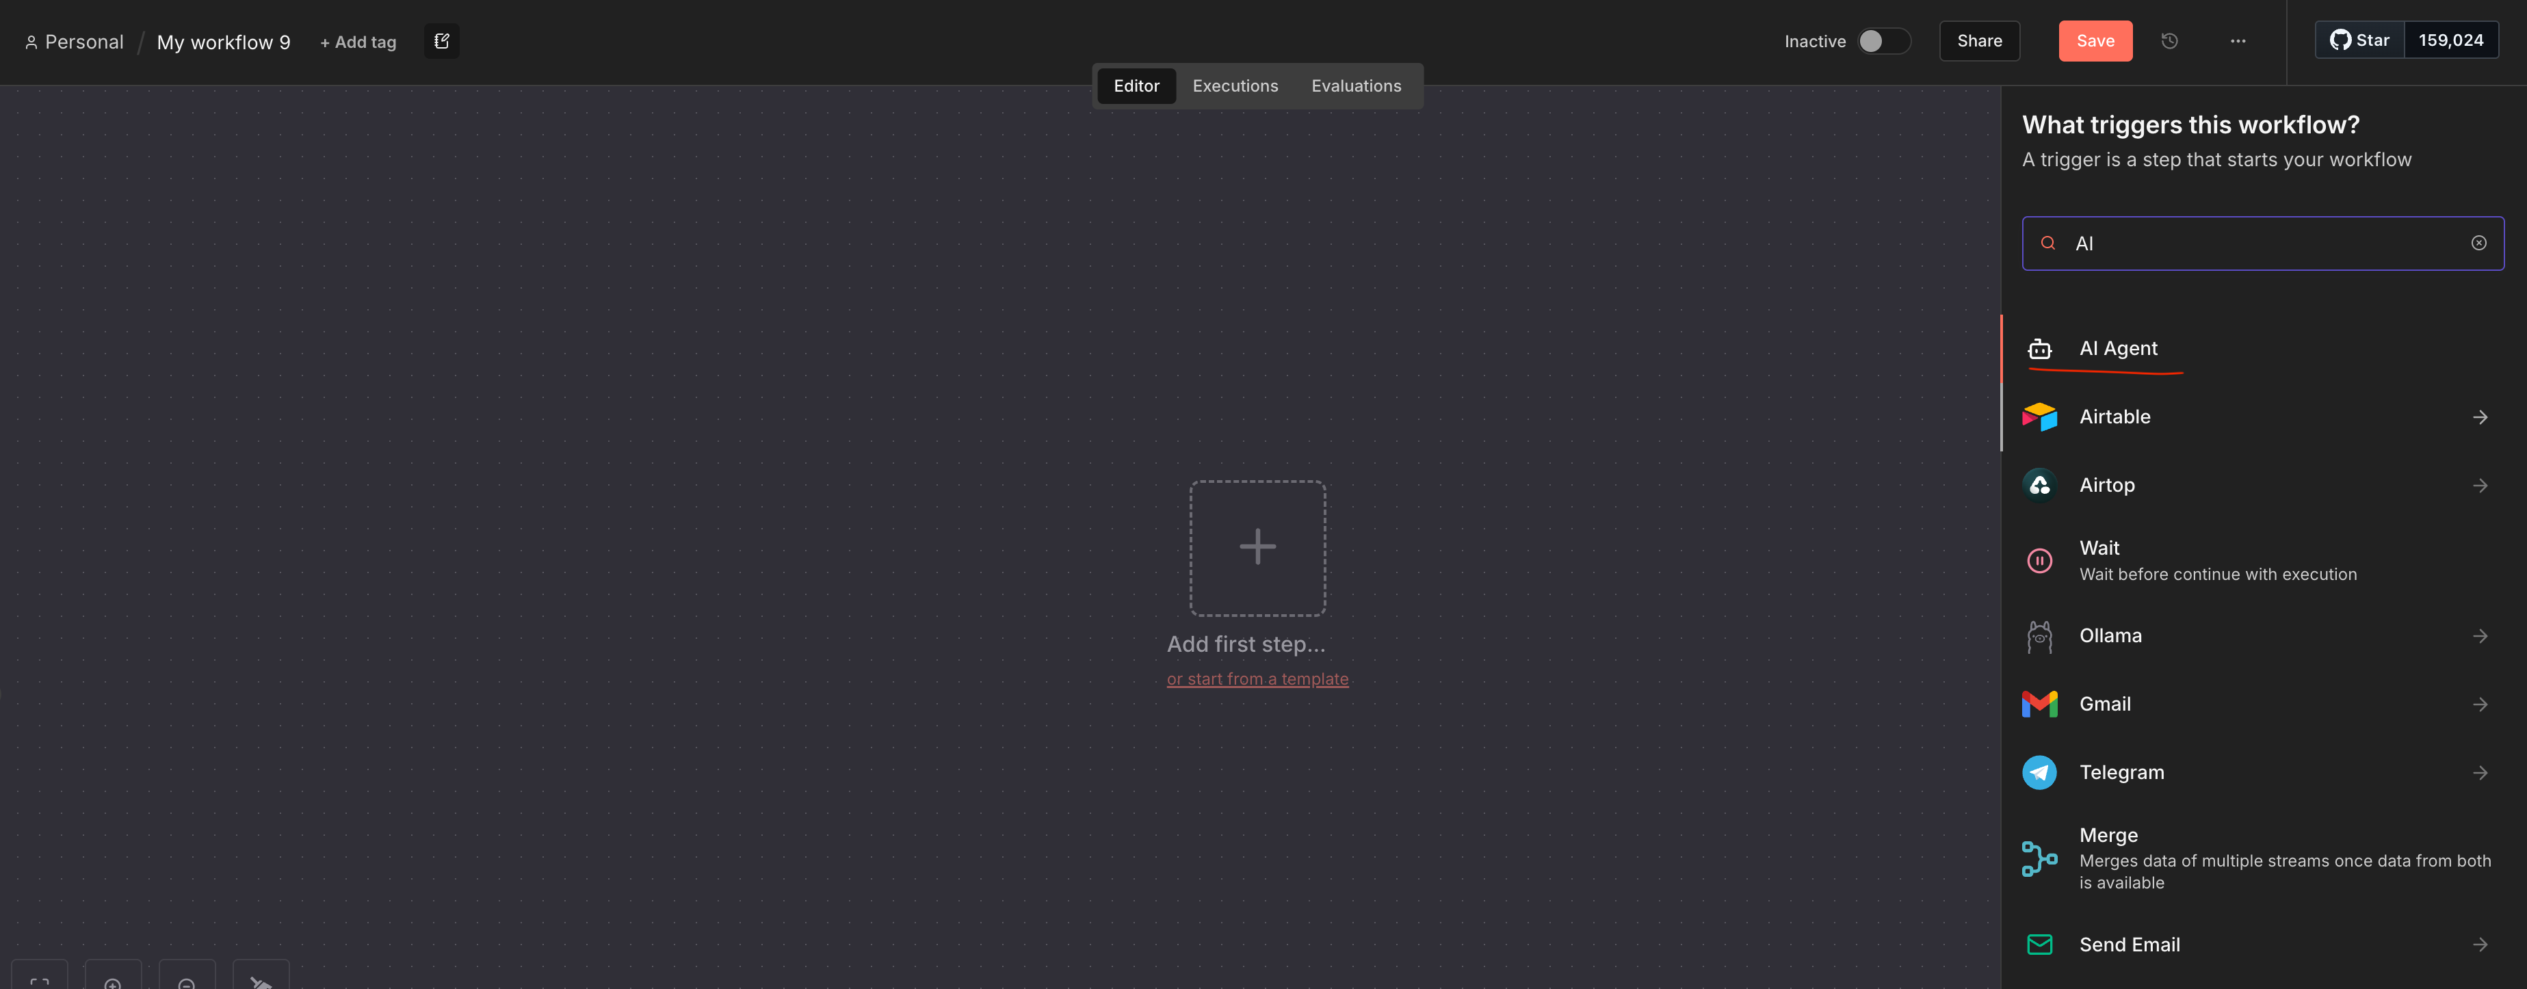Choose the Airtop node icon
Screen dimensions: 2527x989
[2039, 486]
